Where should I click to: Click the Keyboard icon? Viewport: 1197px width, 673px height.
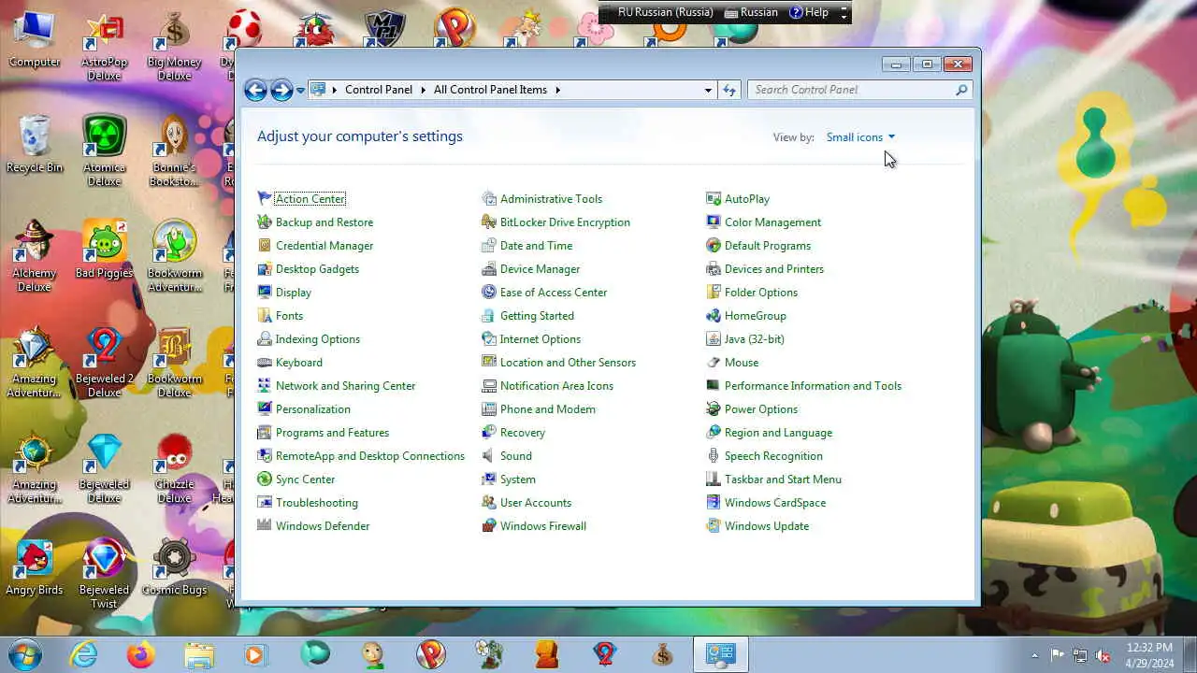tap(265, 362)
